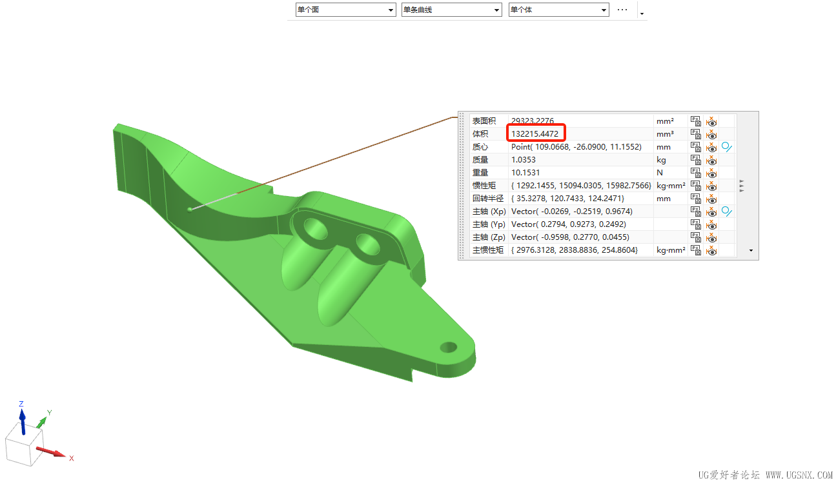Open the toolbar options arrow beside the dots
This screenshot has height=483, width=836.
pos(641,13)
